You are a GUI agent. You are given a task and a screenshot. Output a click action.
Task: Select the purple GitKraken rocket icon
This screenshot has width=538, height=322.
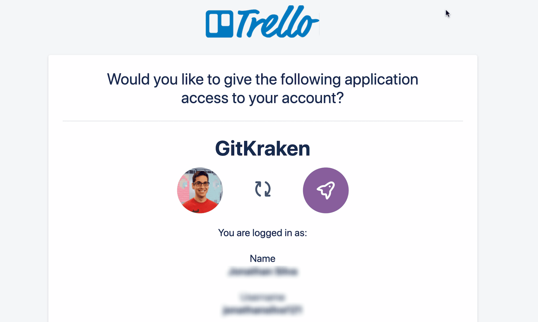[x=325, y=190]
